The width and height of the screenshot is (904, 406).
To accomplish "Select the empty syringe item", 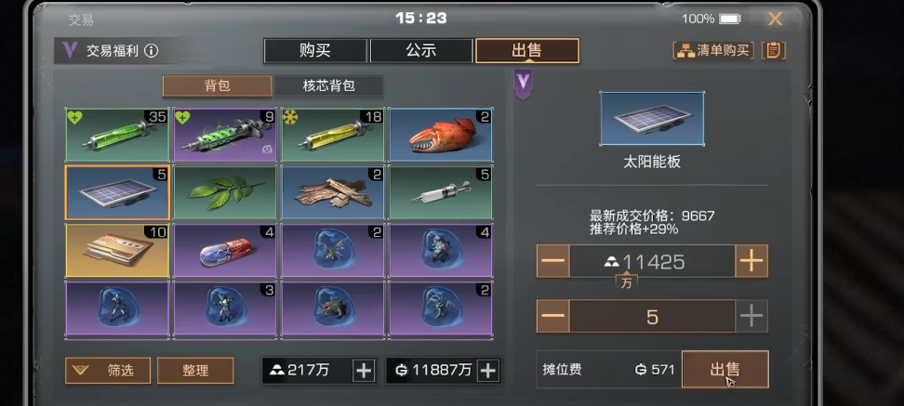I will (x=441, y=192).
